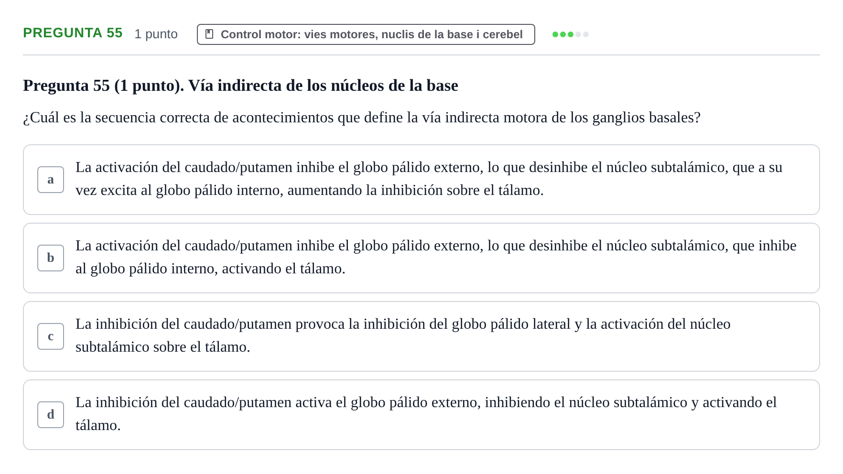Click the green difficulty dots indicator
This screenshot has width=843, height=474.
[570, 34]
